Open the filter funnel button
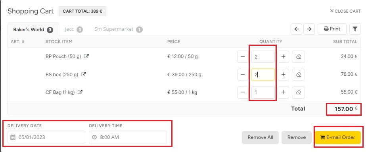 click(x=355, y=29)
